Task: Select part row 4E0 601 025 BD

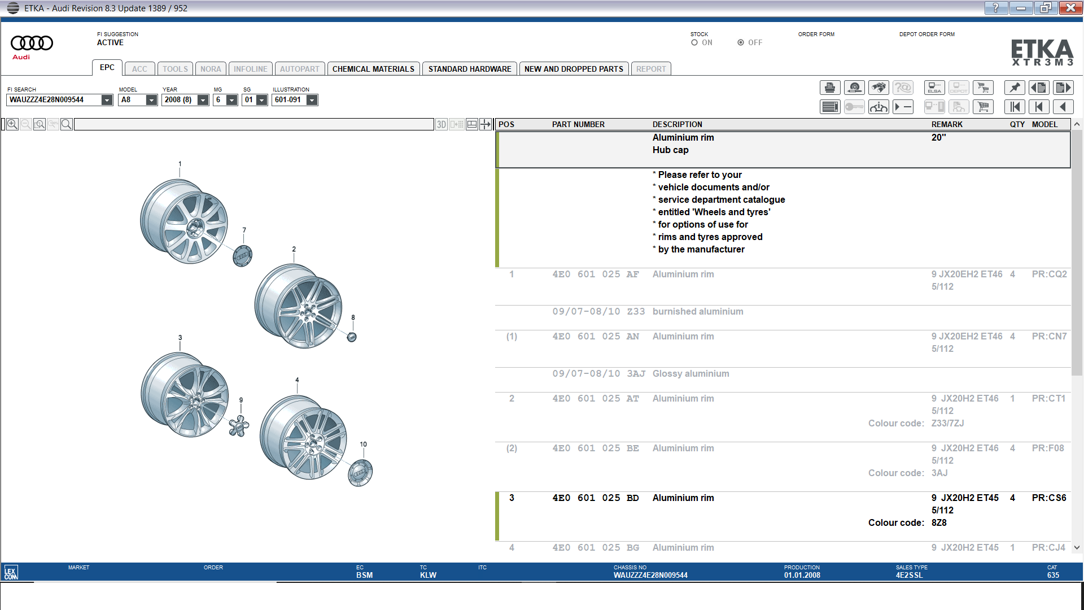Action: [783, 516]
